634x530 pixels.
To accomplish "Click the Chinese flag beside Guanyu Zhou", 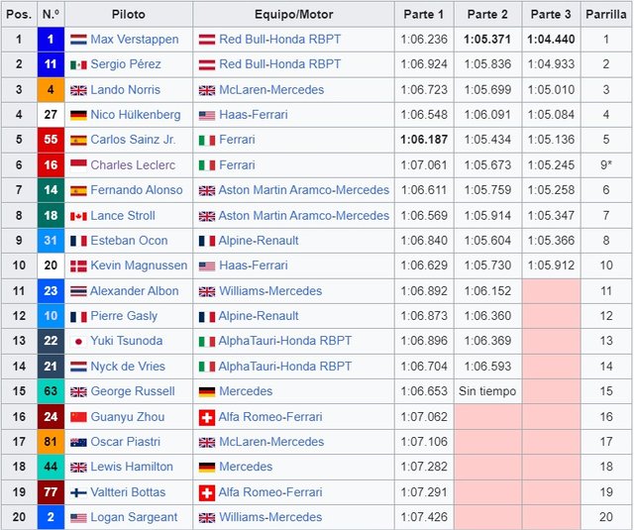I will point(78,417).
